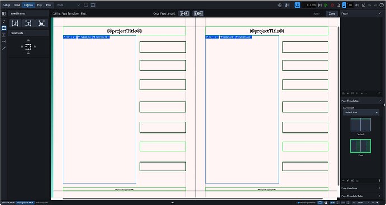Open the Default Part set dropdown
The image size is (386, 205).
[x=361, y=112]
